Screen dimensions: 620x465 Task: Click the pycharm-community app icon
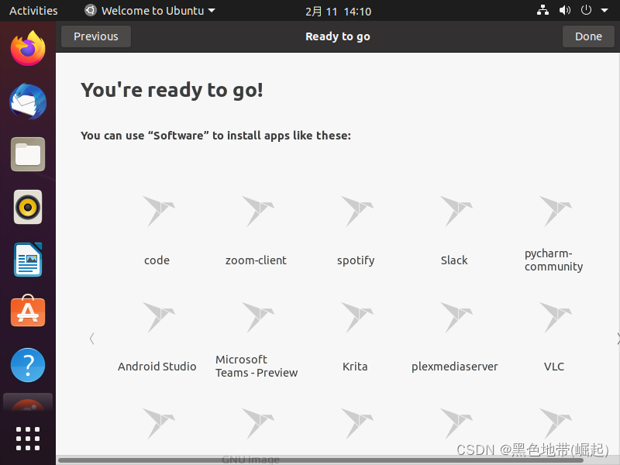pos(555,211)
